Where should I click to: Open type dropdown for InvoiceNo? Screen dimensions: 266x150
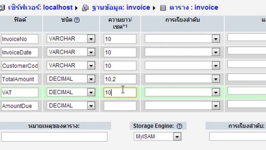pos(71,39)
